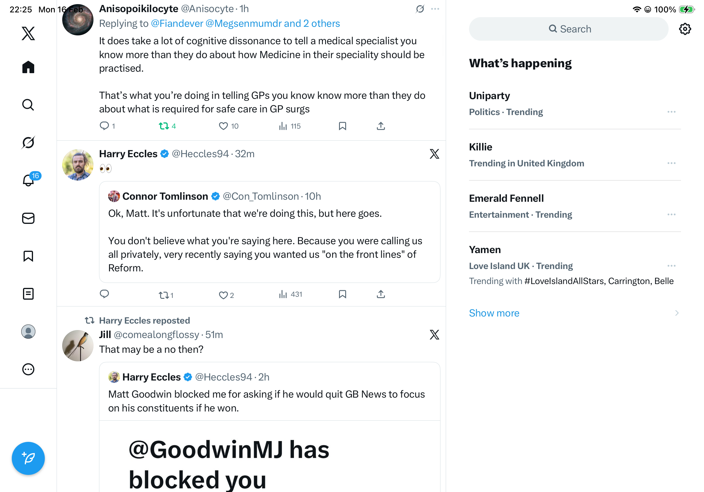
Task: Open the search settings gear icon
Action: point(685,29)
